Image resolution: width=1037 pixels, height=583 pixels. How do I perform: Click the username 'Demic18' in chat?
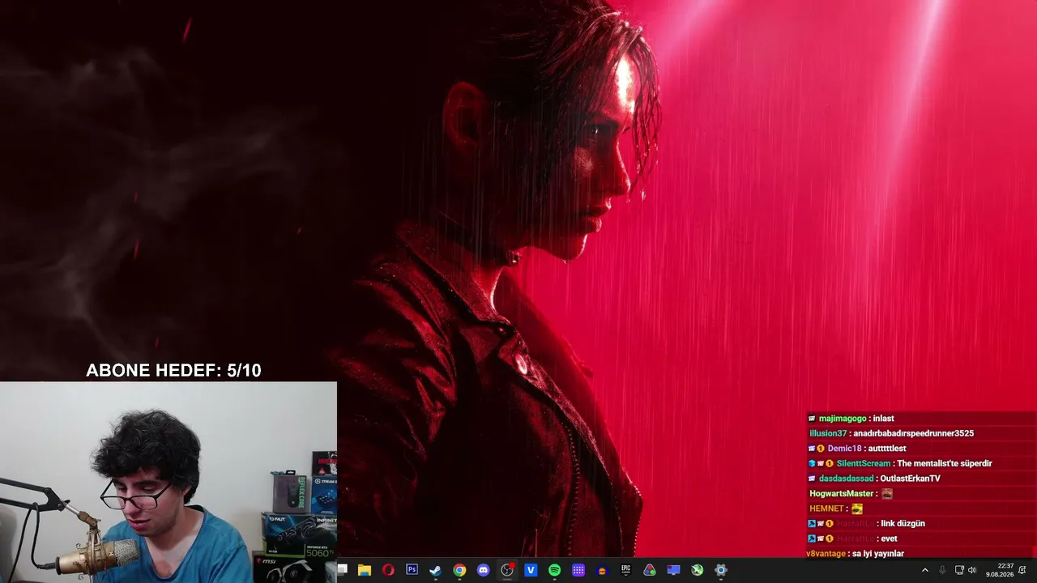pyautogui.click(x=844, y=449)
